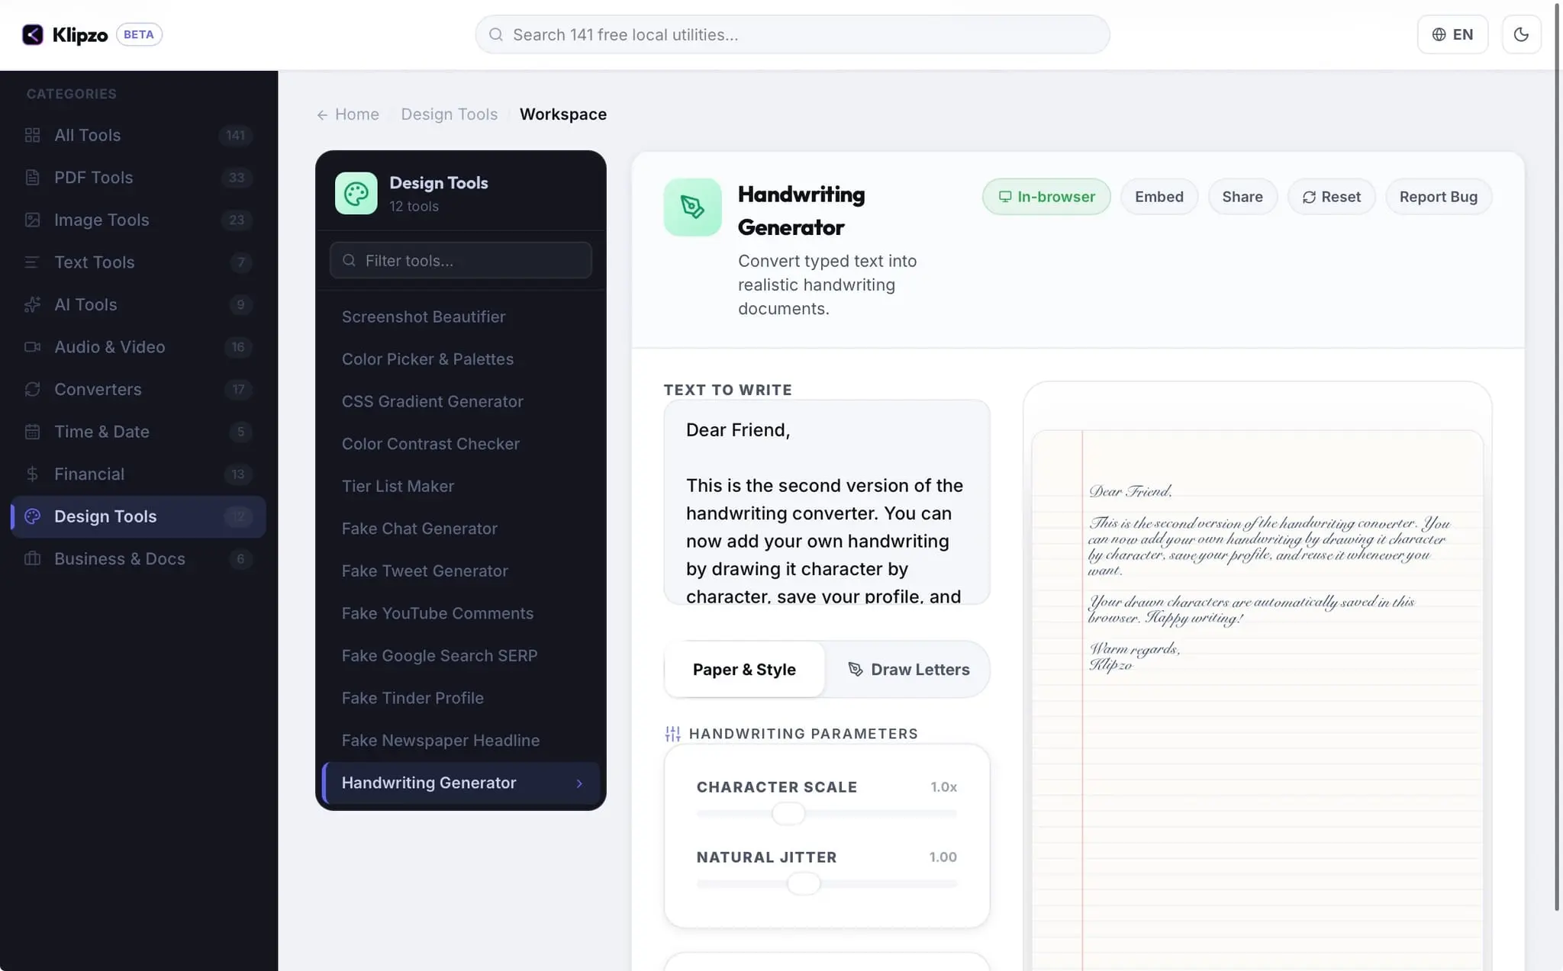Click the Filter tools magnifier icon

(349, 260)
